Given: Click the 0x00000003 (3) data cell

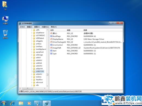Looking at the screenshot, I should (x=90, y=51).
